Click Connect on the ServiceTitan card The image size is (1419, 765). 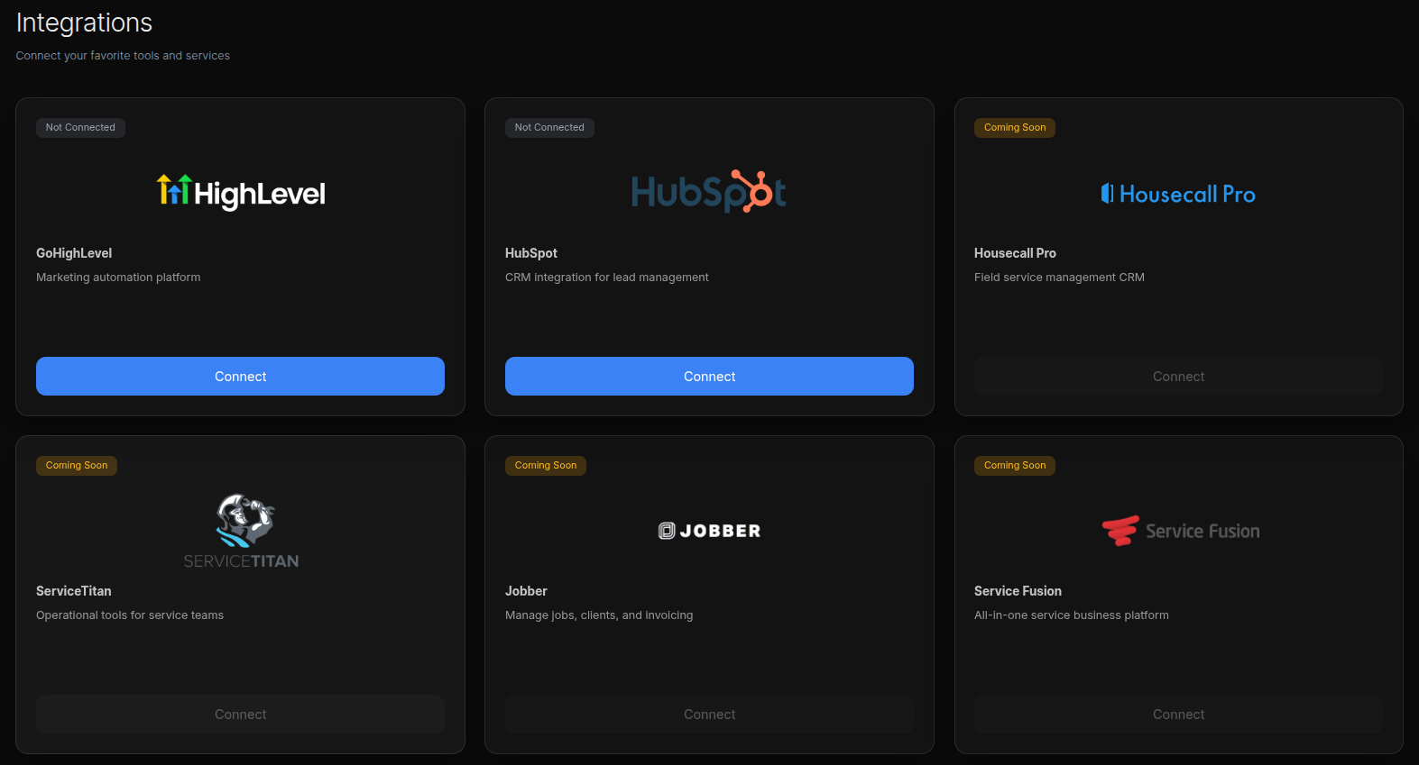click(x=240, y=714)
